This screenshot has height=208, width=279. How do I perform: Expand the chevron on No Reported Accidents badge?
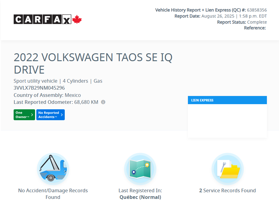[x=62, y=115]
